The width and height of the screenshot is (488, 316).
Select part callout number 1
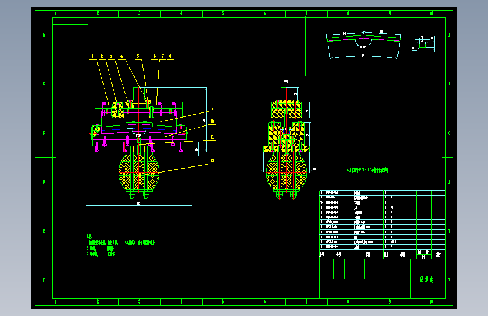coord(92,56)
